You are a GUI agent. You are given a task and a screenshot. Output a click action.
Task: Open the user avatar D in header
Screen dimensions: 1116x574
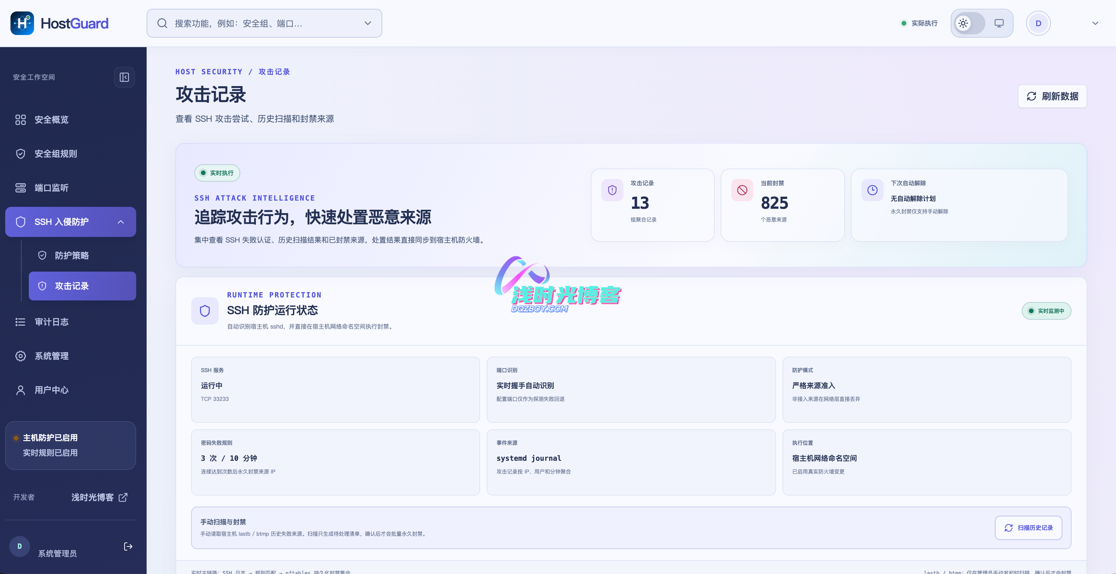pos(1038,23)
